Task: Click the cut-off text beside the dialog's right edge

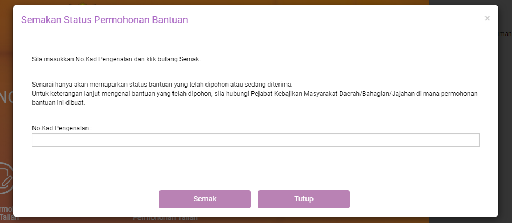Action: (505, 34)
